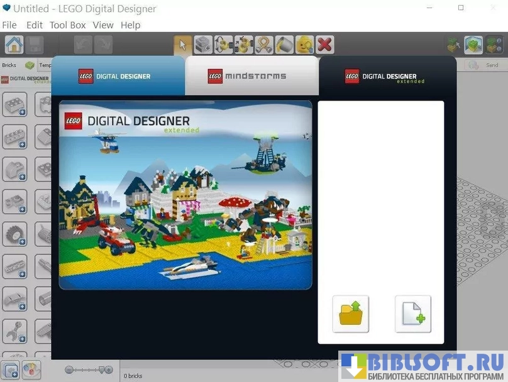Switch to the LEGO Mindstorms tab
Viewport: 508px width, 382px height.
tap(251, 76)
